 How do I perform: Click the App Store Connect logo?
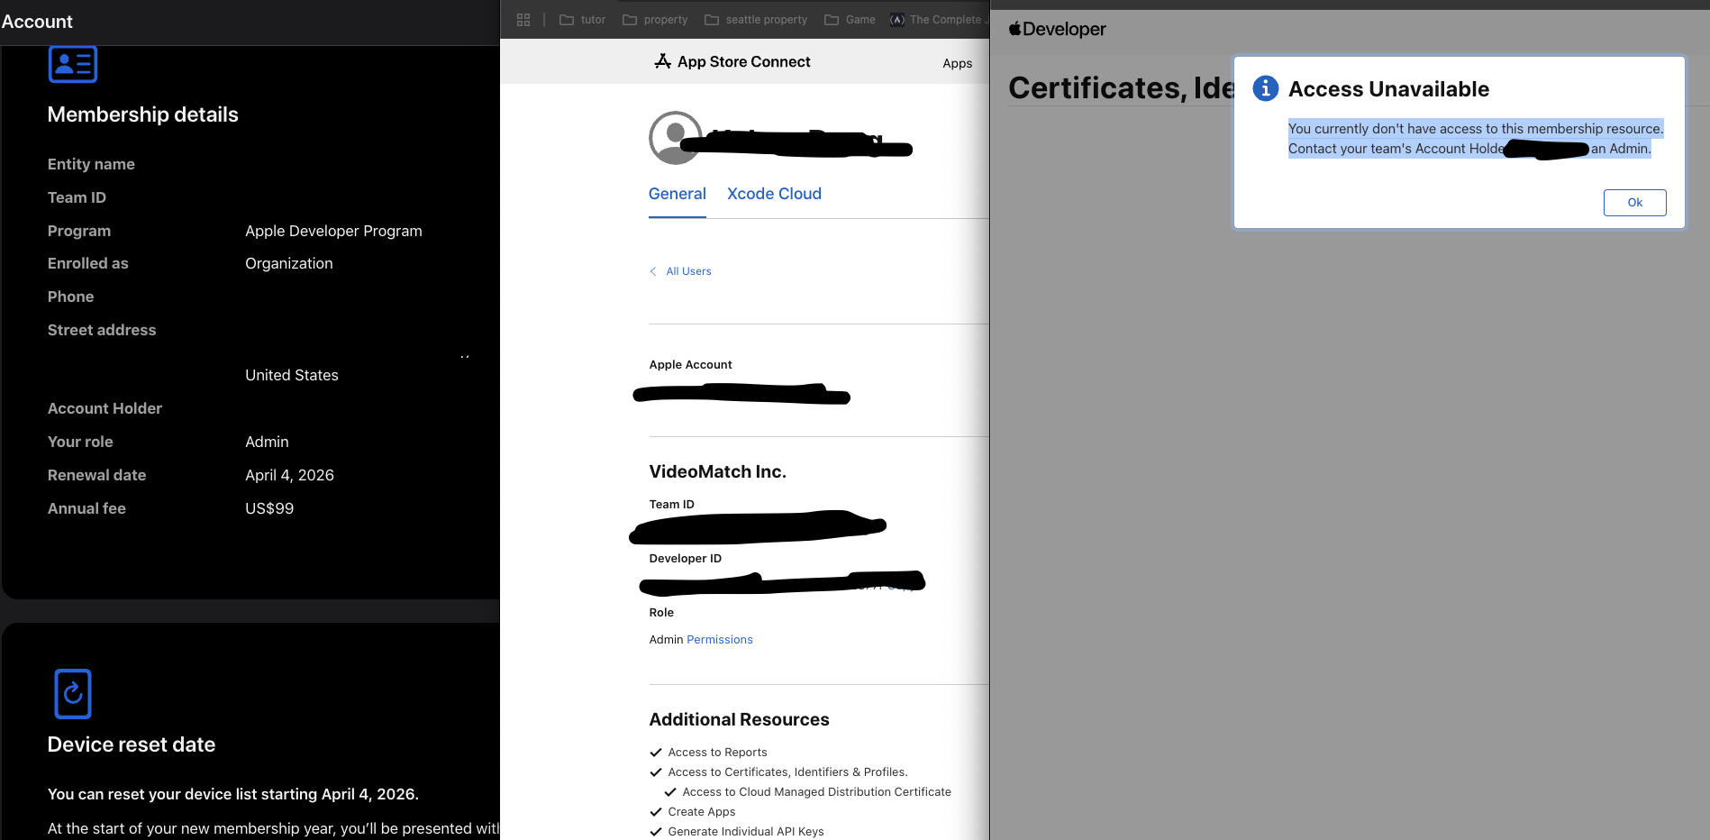tap(732, 61)
